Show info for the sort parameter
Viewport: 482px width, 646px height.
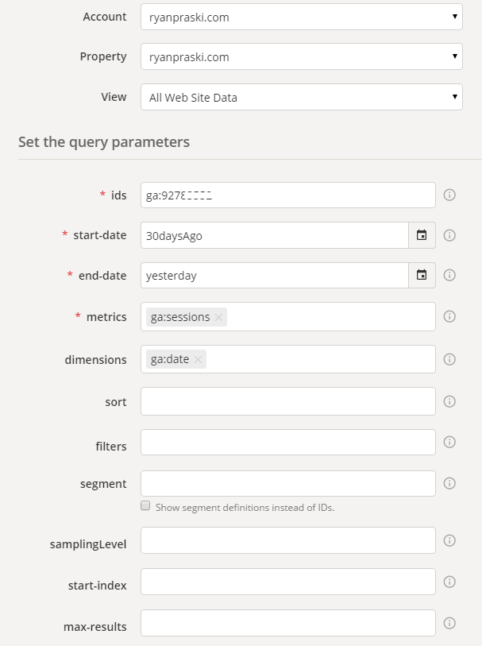[449, 401]
